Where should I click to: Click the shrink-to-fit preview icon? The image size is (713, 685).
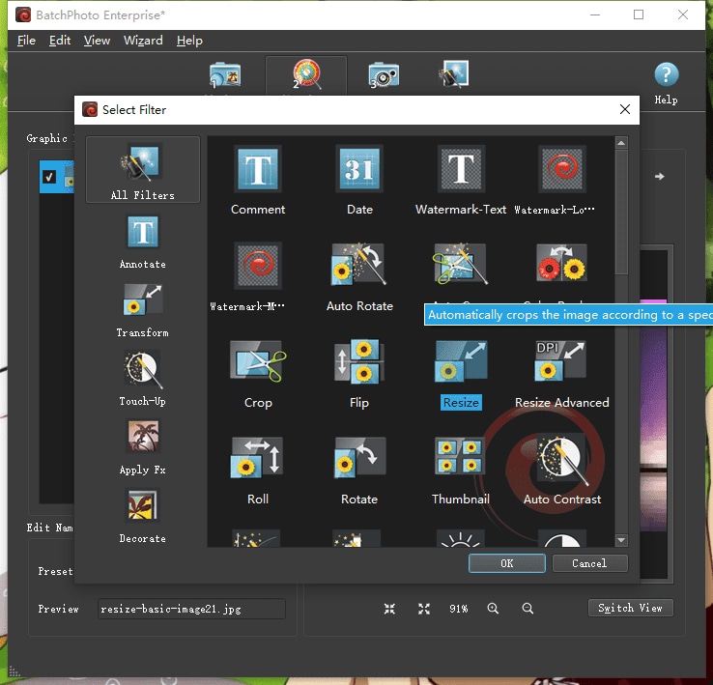[389, 609]
